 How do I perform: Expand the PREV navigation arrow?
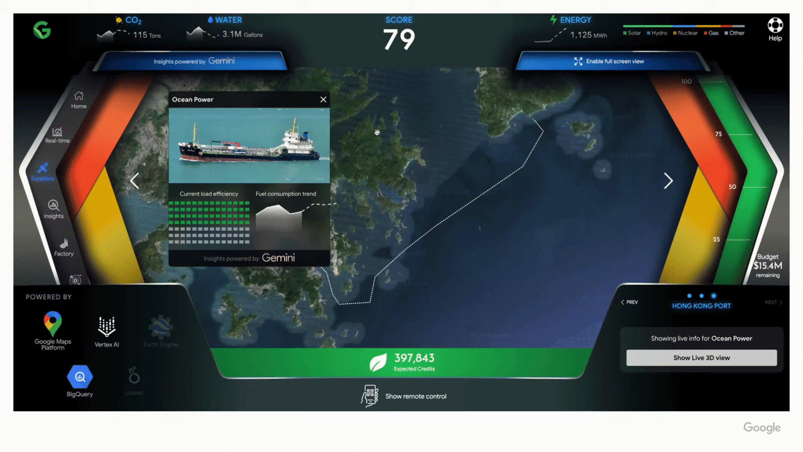pos(629,302)
